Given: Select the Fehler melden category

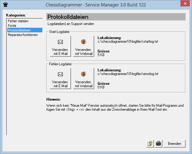Looking at the screenshot, I should click(25, 21).
